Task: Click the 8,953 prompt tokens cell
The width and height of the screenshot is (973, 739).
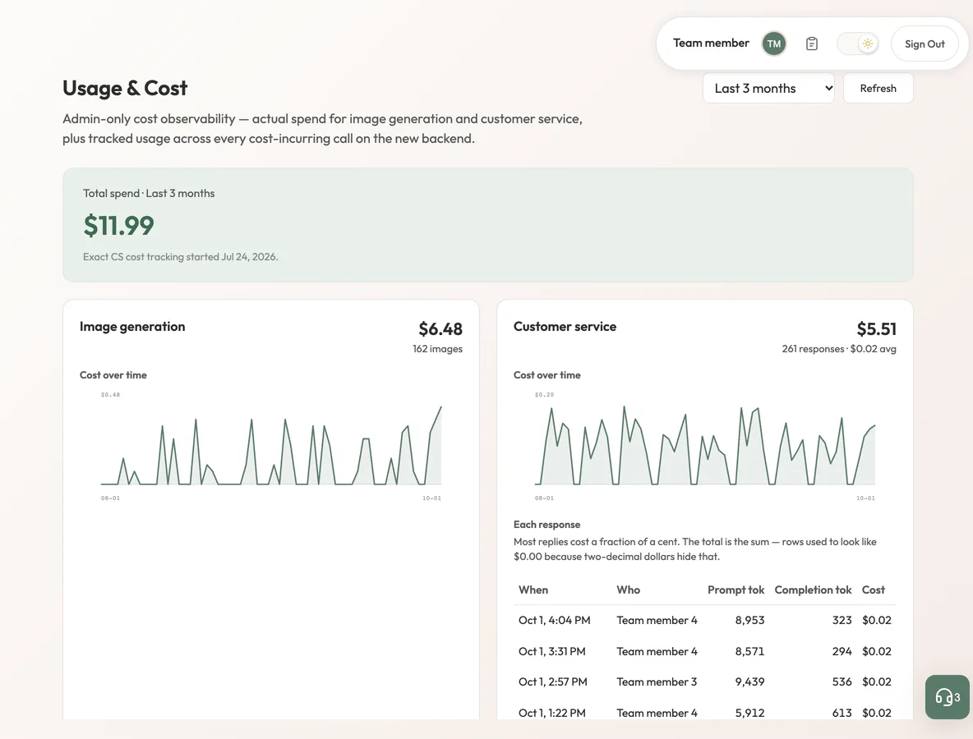Action: 749,620
